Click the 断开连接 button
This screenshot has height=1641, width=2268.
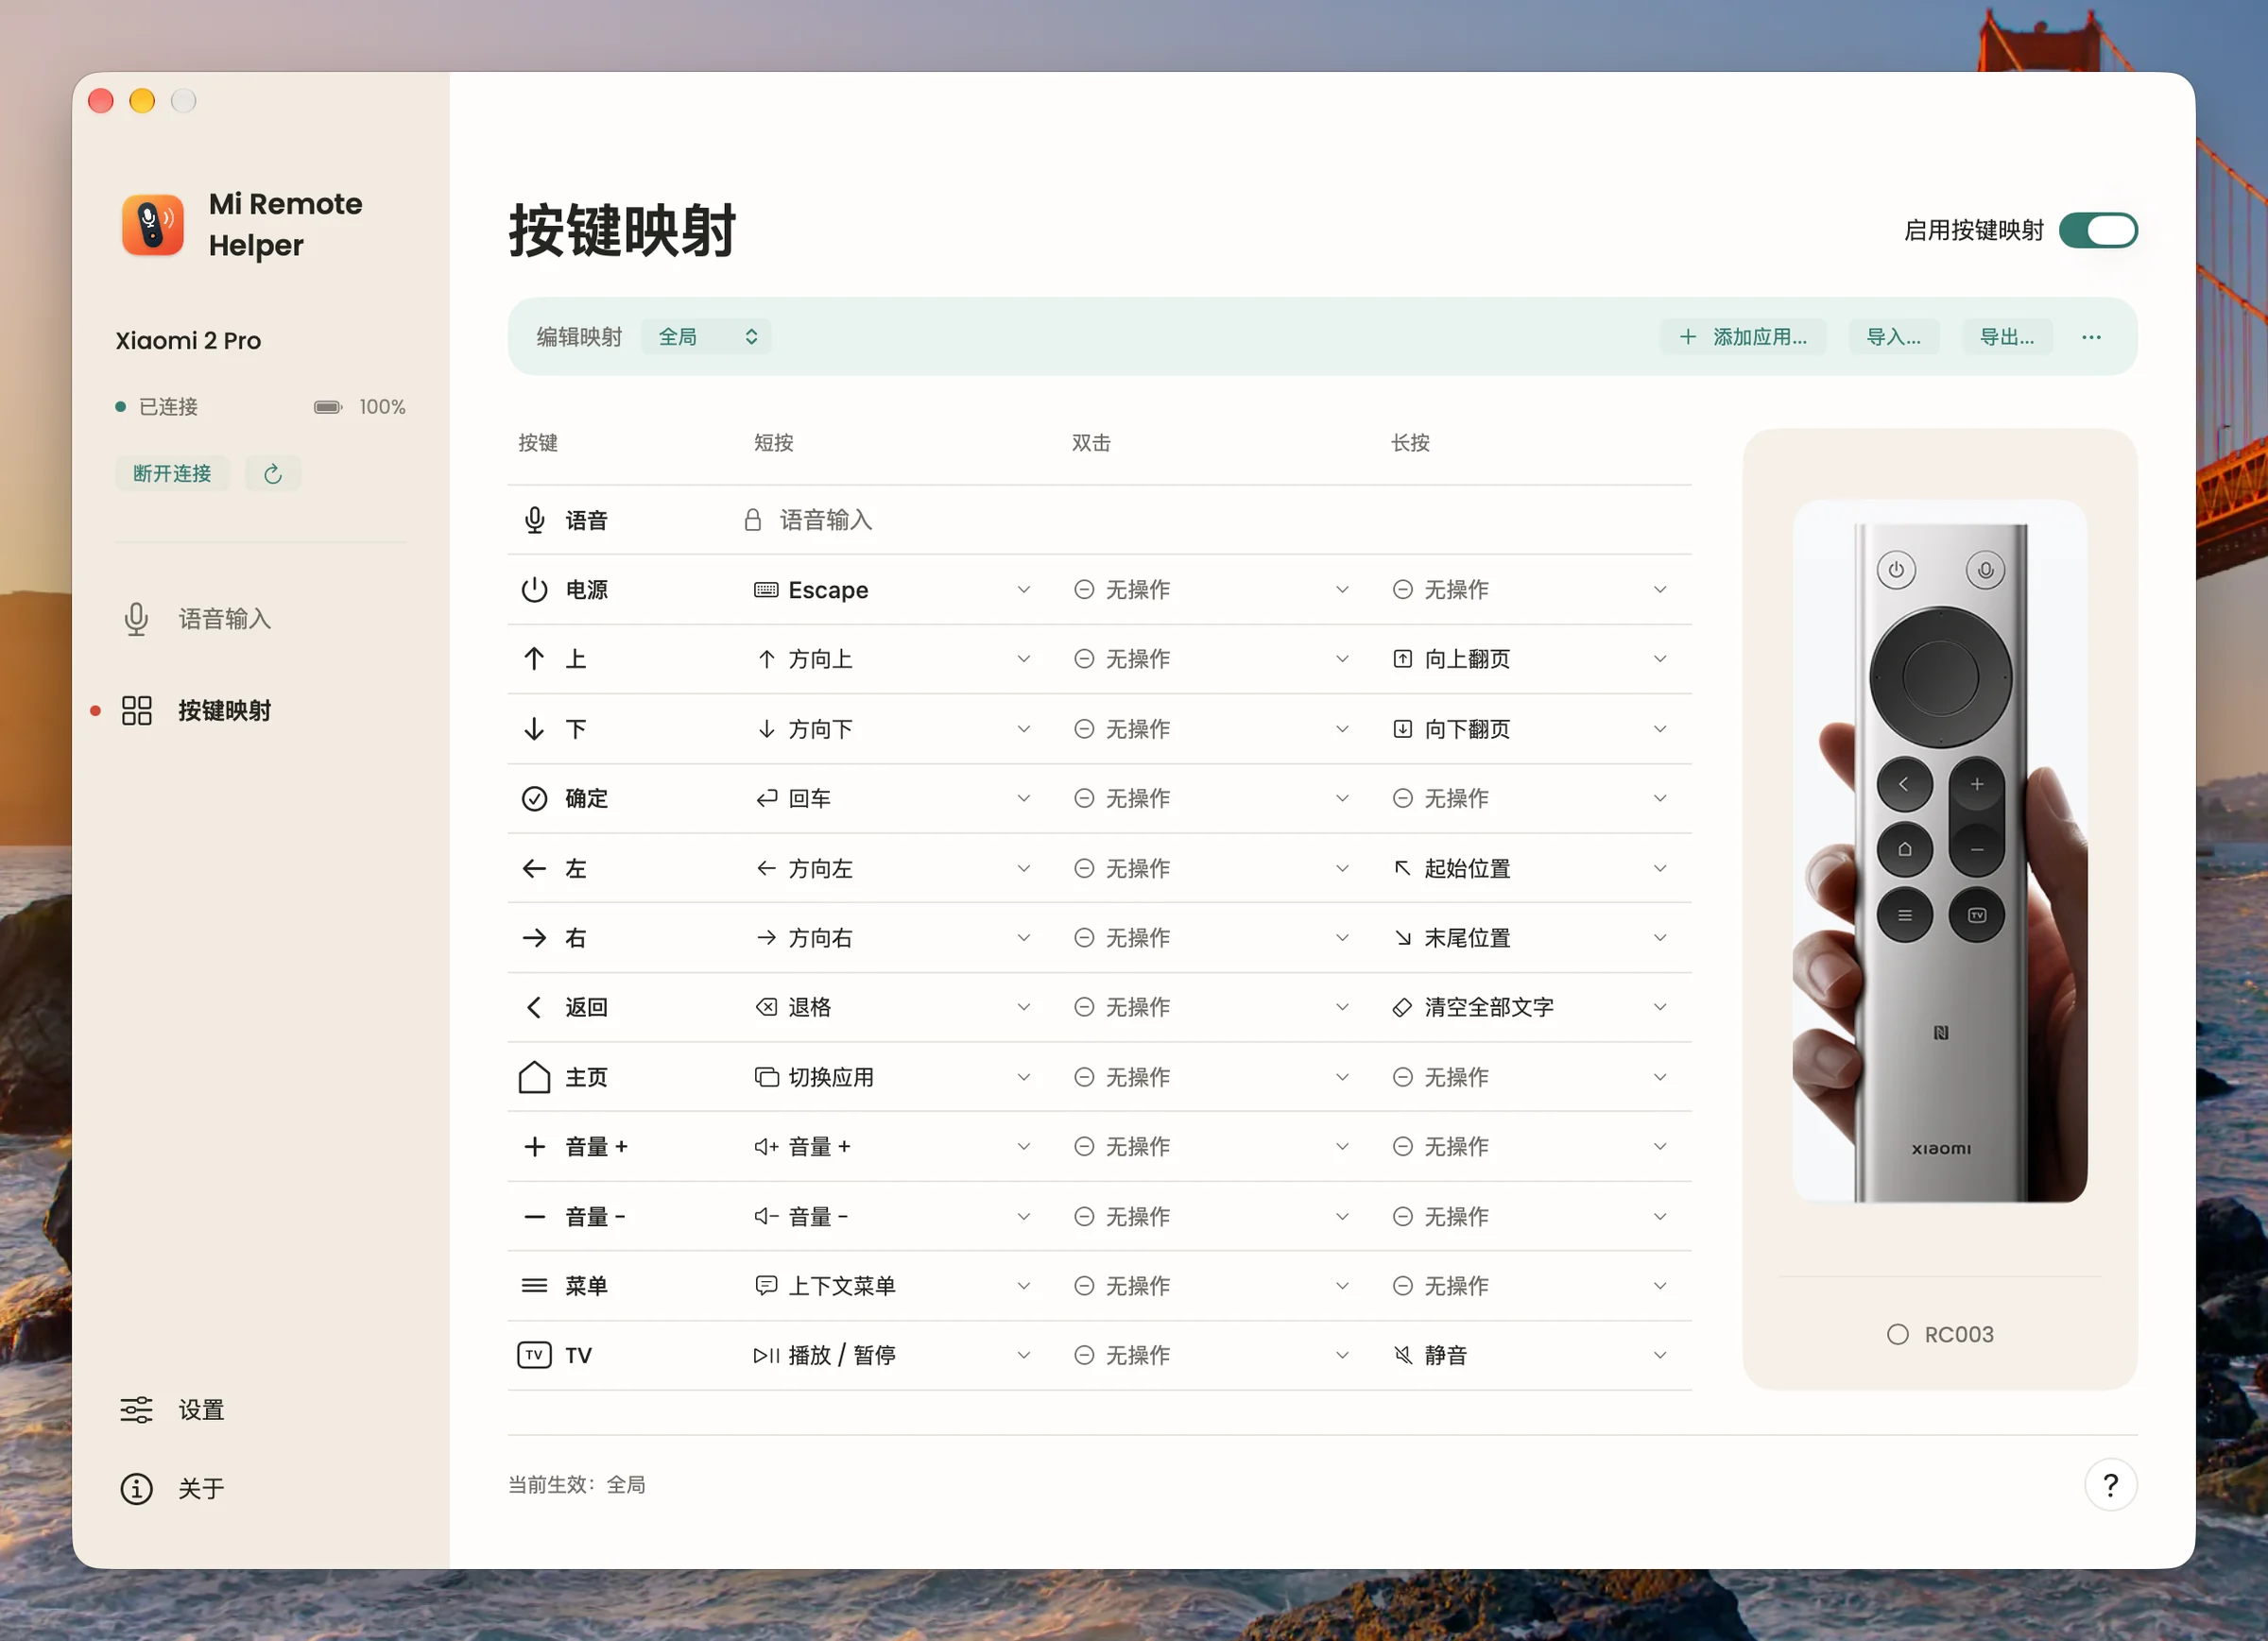[172, 473]
